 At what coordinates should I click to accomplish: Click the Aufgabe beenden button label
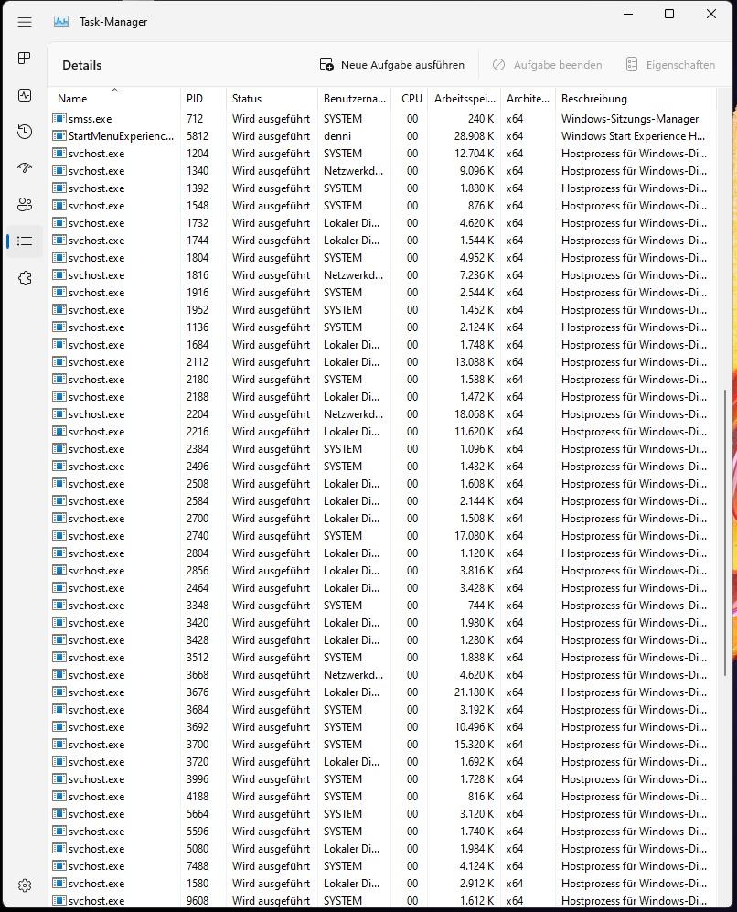coord(558,65)
